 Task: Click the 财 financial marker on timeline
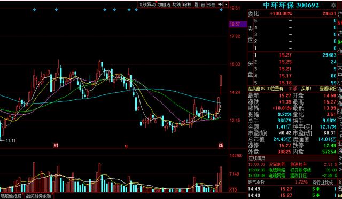pyautogui.click(x=56, y=146)
